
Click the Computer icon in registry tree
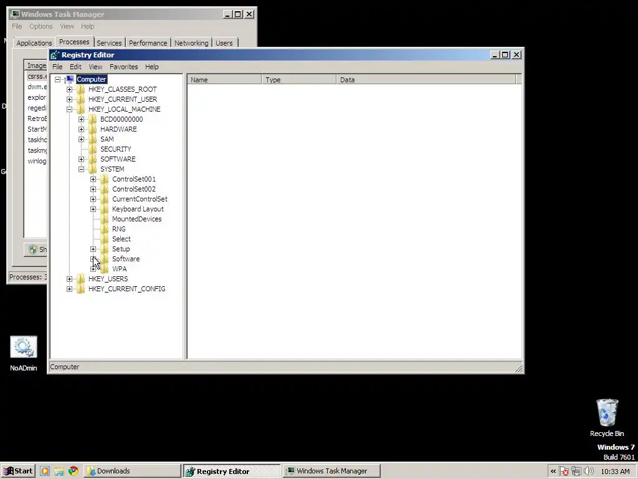click(x=70, y=79)
